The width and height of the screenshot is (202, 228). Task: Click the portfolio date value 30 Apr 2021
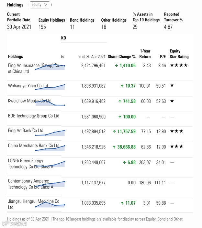pos(19,27)
